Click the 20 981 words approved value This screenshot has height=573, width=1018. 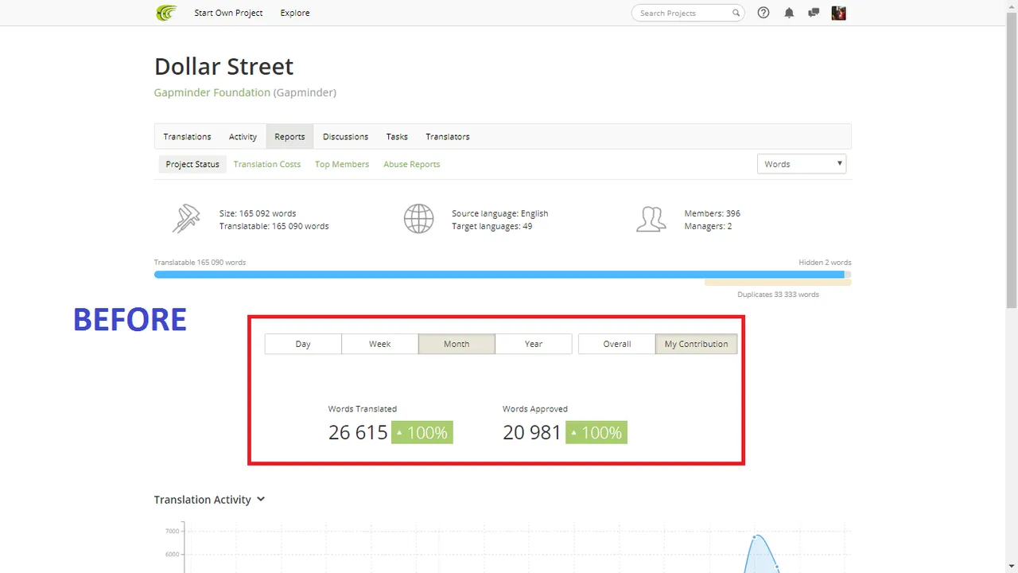coord(532,432)
